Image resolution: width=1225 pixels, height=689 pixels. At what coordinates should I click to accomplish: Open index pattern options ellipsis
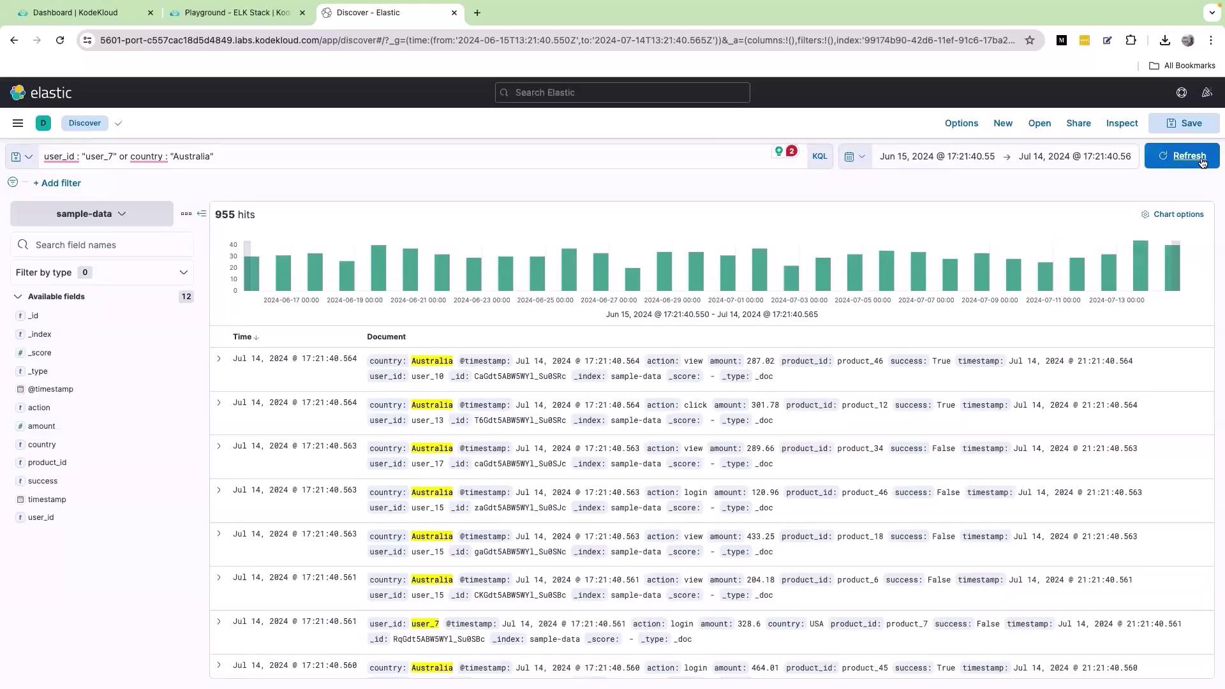186,214
